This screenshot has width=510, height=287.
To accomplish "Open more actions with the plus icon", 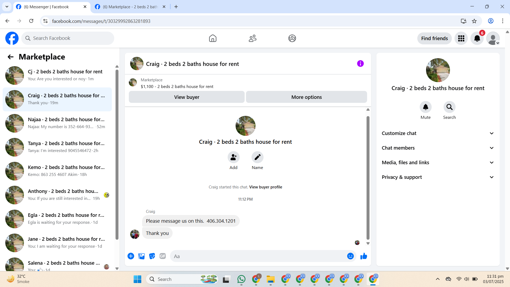I will point(131,256).
